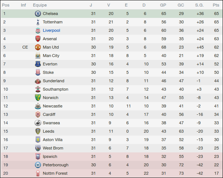
Task: Open the Sunderland team page
Action: click(53, 81)
